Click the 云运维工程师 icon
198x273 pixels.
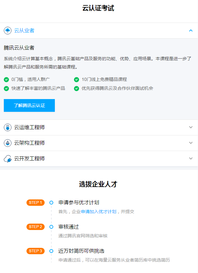(8, 127)
